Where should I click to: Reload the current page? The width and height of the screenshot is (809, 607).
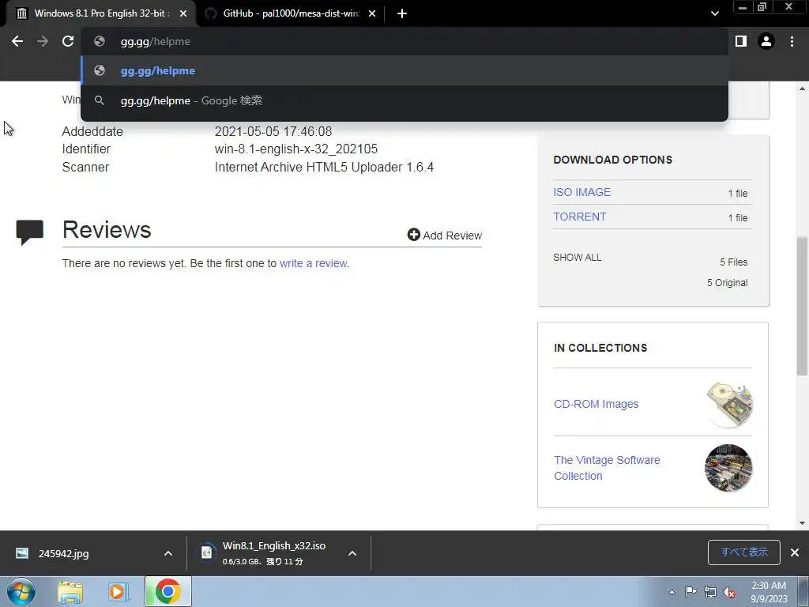coord(68,41)
